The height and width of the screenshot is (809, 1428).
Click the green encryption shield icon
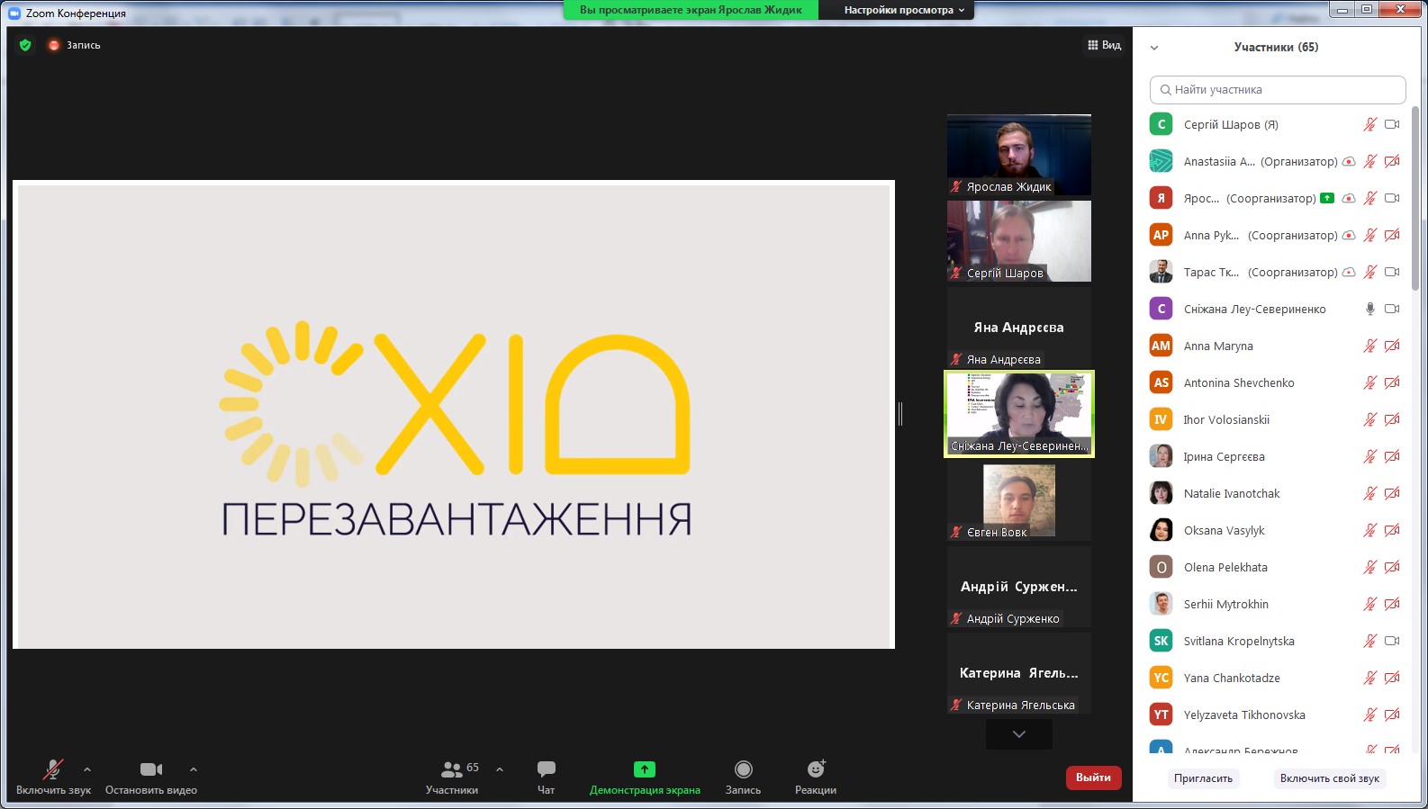pyautogui.click(x=25, y=45)
